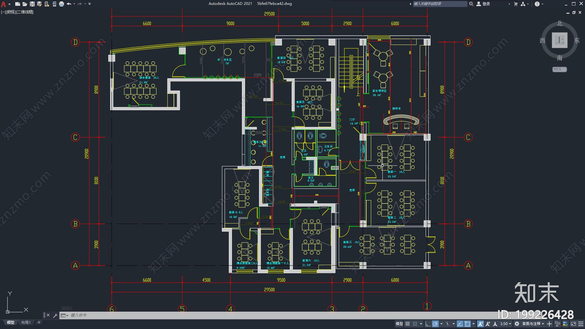Open a file with the Open folder icon

click(x=24, y=4)
